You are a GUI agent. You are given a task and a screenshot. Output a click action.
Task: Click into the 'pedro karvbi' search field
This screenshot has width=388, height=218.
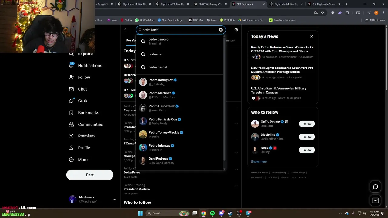[181, 30]
